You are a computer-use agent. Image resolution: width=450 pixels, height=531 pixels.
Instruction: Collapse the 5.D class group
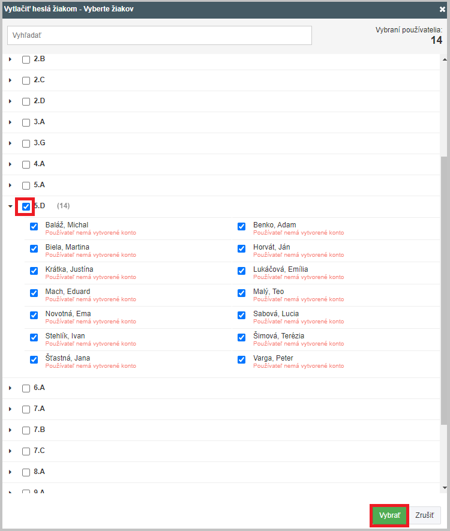(x=10, y=206)
